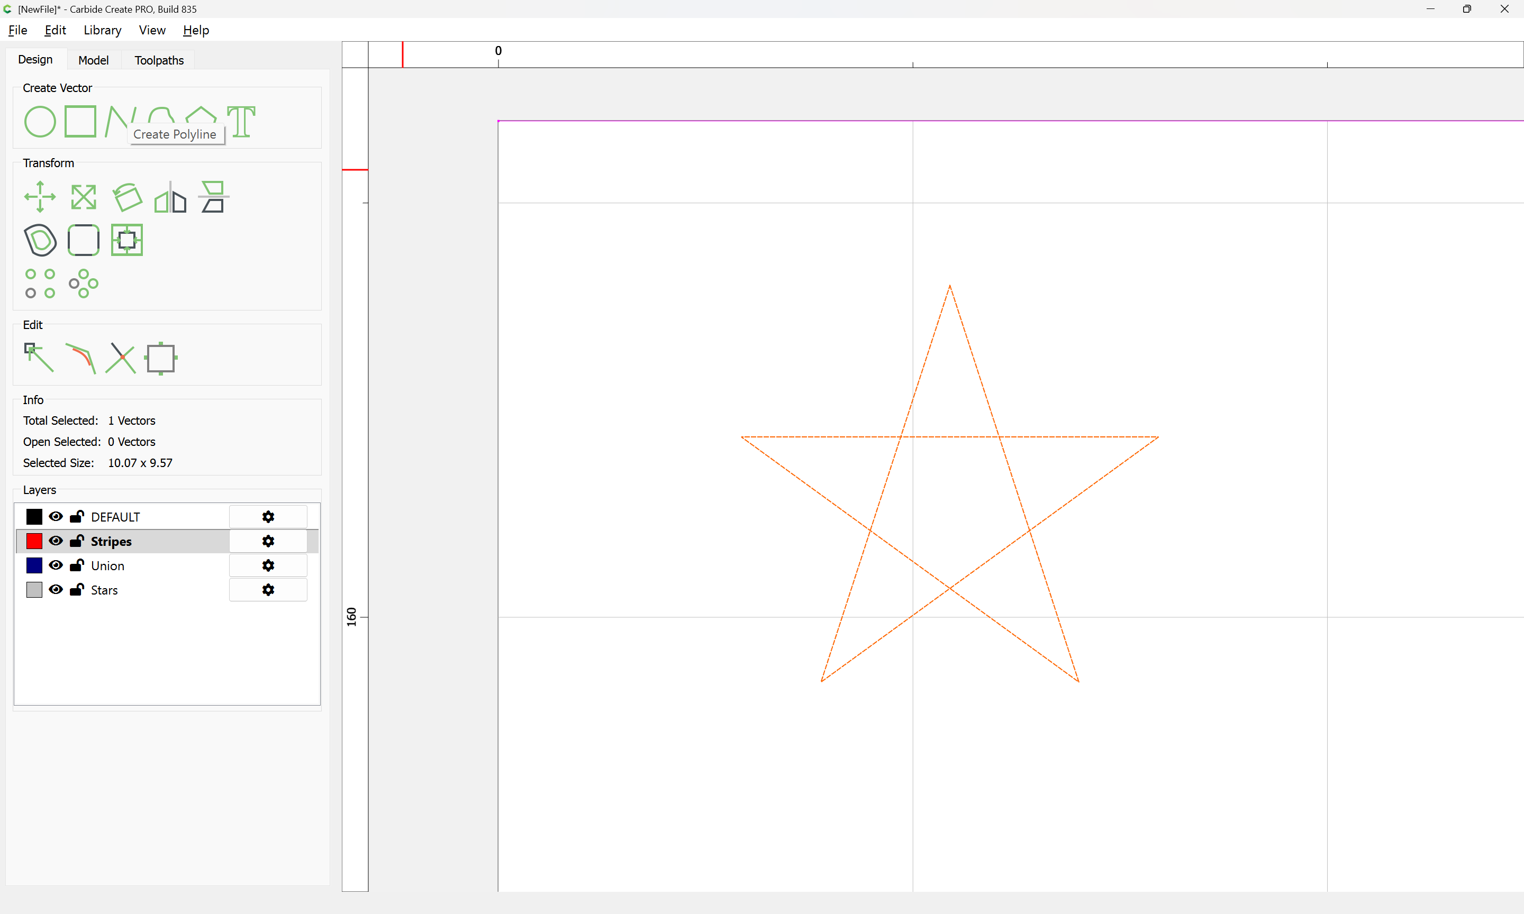Open the Library menu
Image resolution: width=1524 pixels, height=914 pixels.
coord(102,30)
